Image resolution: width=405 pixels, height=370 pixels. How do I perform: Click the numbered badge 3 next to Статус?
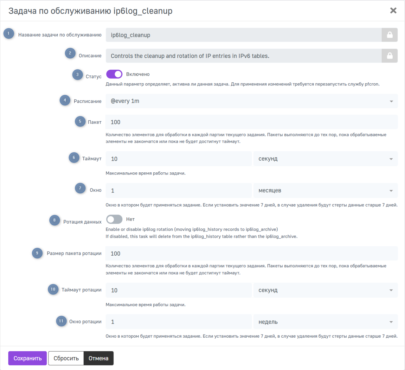(x=77, y=75)
